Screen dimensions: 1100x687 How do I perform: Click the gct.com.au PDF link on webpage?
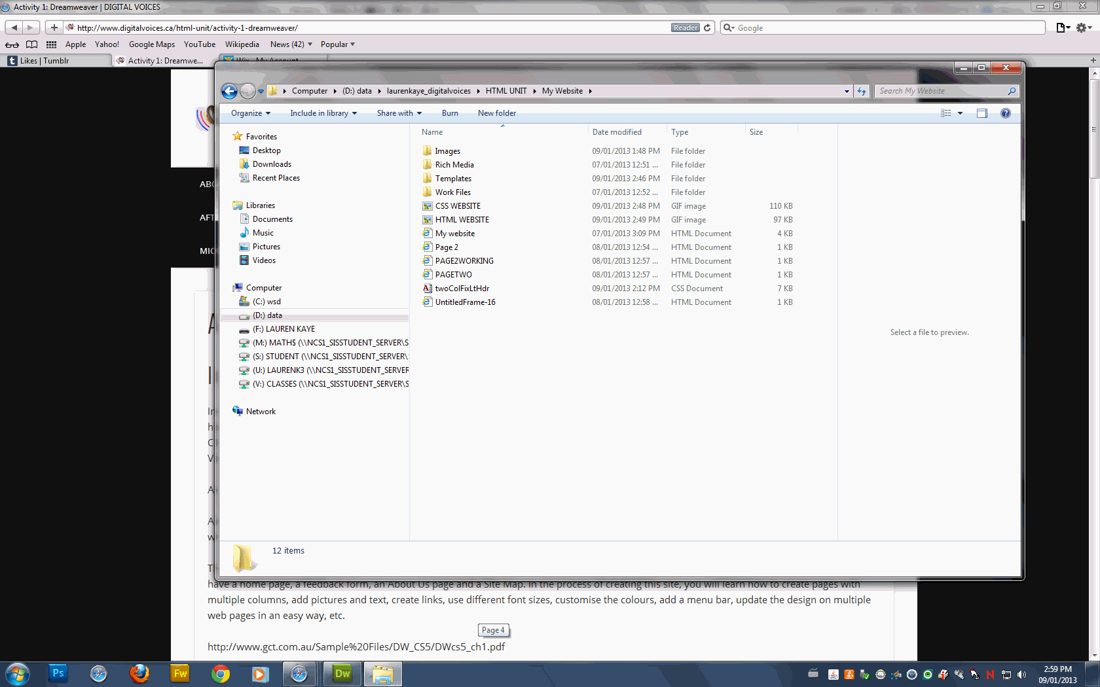point(356,646)
